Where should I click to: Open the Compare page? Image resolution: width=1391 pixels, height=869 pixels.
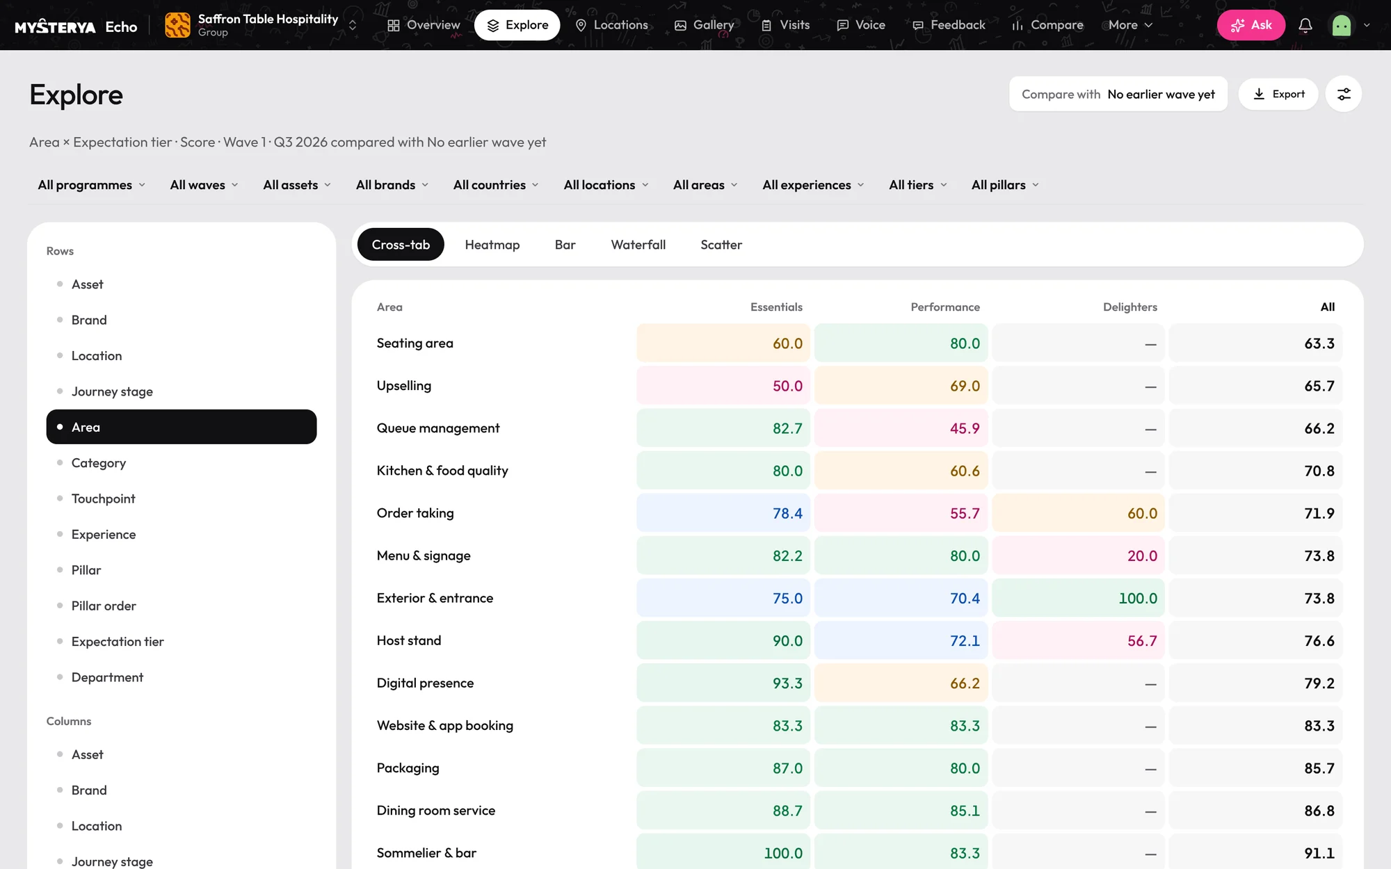click(1047, 25)
